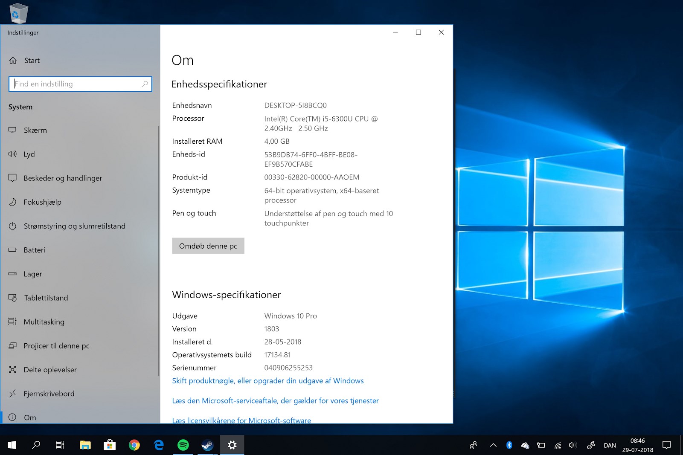
Task: Launch Microsoft Edge from taskbar
Action: tap(159, 445)
